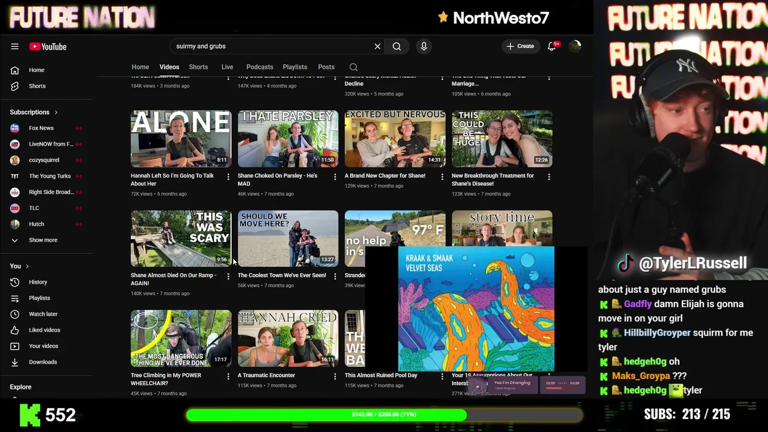The width and height of the screenshot is (768, 432).
Task: Open options for A Traumatic Encounter video
Action: point(335,376)
